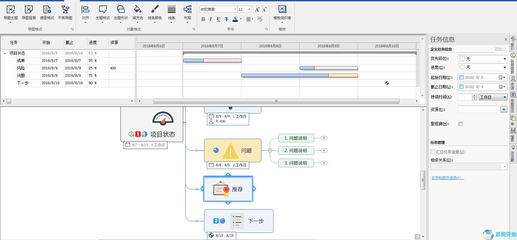
Task: Click the checklist icon on 下一步 topic
Action: click(237, 221)
